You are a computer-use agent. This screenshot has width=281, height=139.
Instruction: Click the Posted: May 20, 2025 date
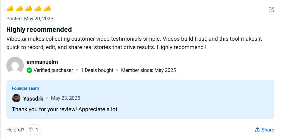pyautogui.click(x=30, y=19)
